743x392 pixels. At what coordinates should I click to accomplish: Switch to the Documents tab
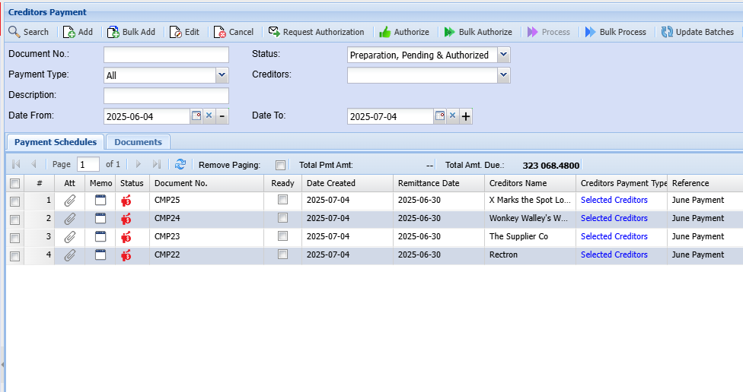click(138, 142)
